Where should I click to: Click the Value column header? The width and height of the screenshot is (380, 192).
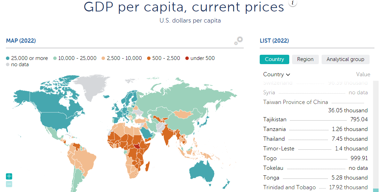pos(363,75)
